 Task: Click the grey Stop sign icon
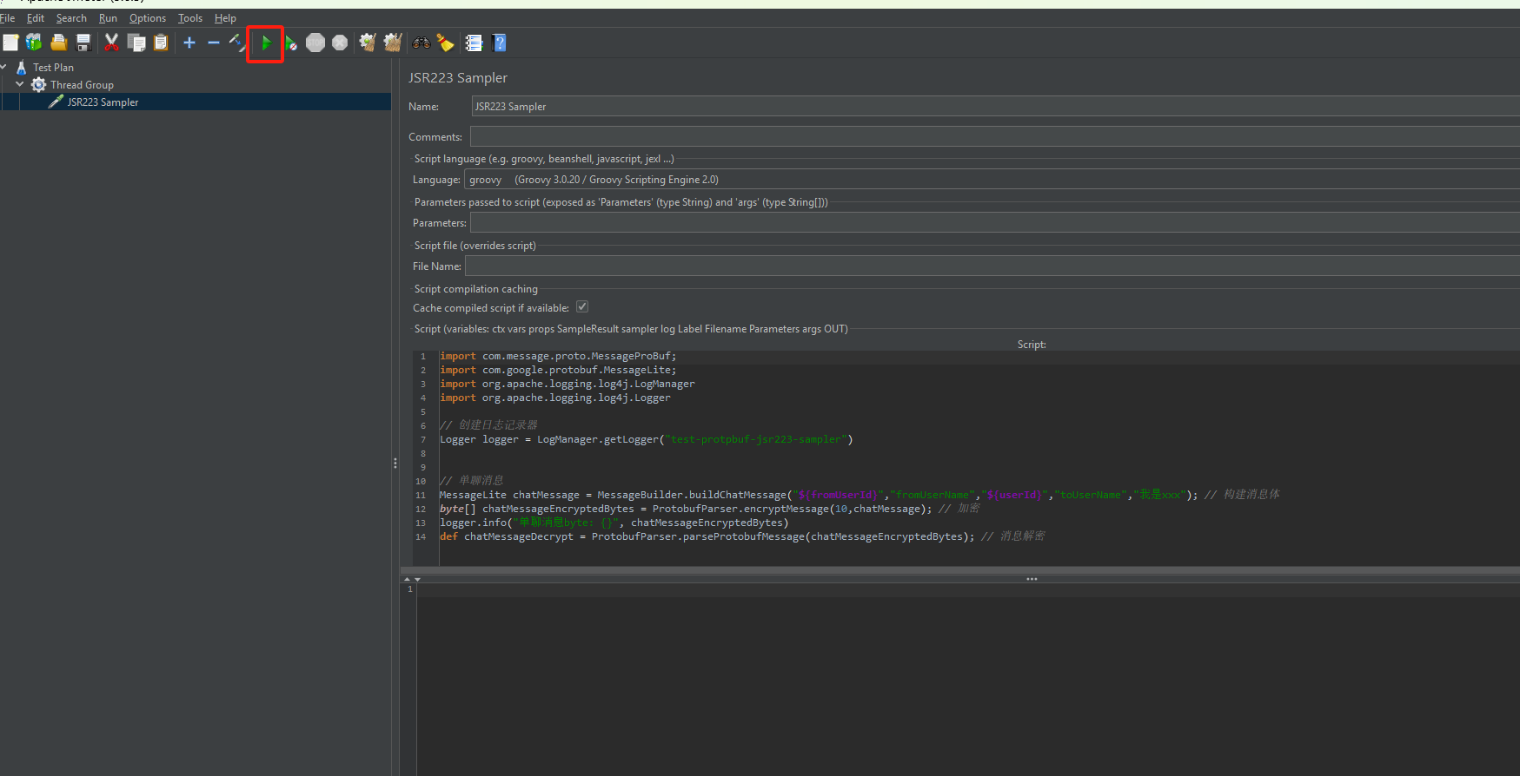[315, 43]
